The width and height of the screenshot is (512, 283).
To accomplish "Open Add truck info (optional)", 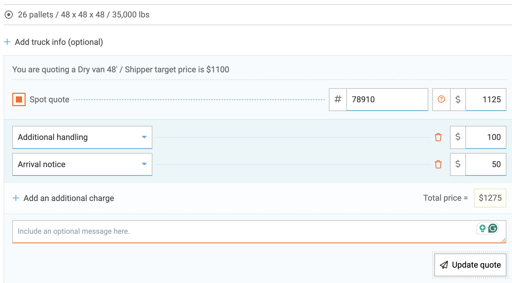I will [59, 42].
